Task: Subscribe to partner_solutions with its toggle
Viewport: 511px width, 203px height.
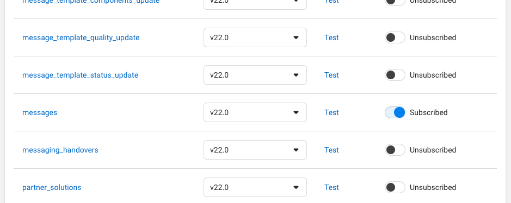Action: click(x=395, y=187)
